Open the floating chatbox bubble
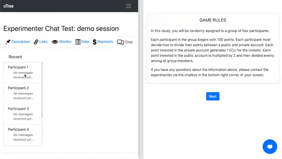The image size is (282, 159). coord(269,147)
